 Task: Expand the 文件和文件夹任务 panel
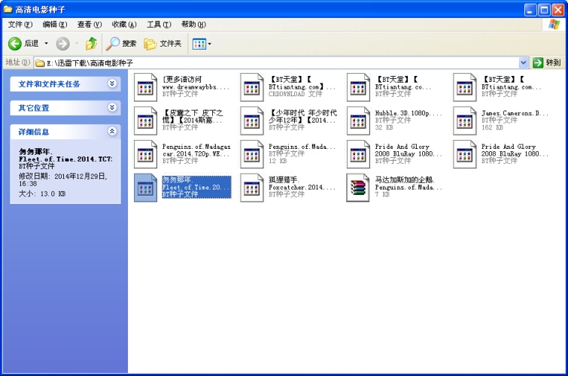coord(112,83)
